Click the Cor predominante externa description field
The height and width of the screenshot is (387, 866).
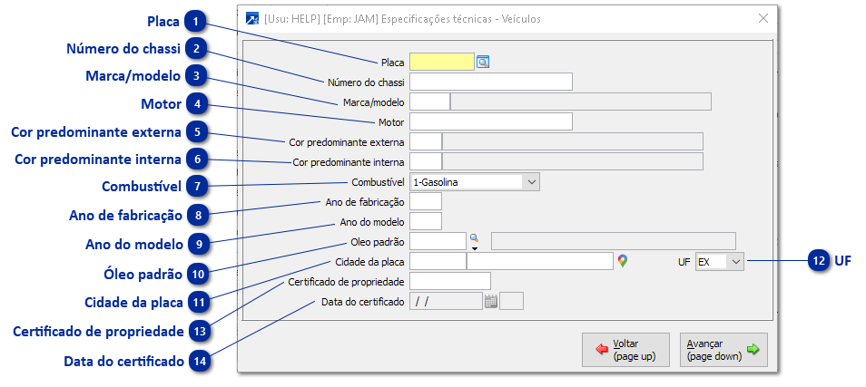[573, 141]
